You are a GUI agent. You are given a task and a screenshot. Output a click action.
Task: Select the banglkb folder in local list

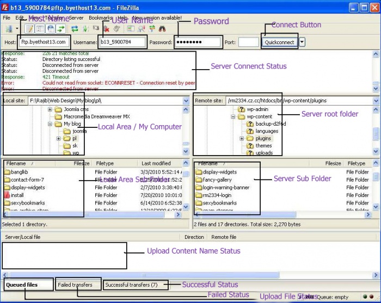coord(20,172)
